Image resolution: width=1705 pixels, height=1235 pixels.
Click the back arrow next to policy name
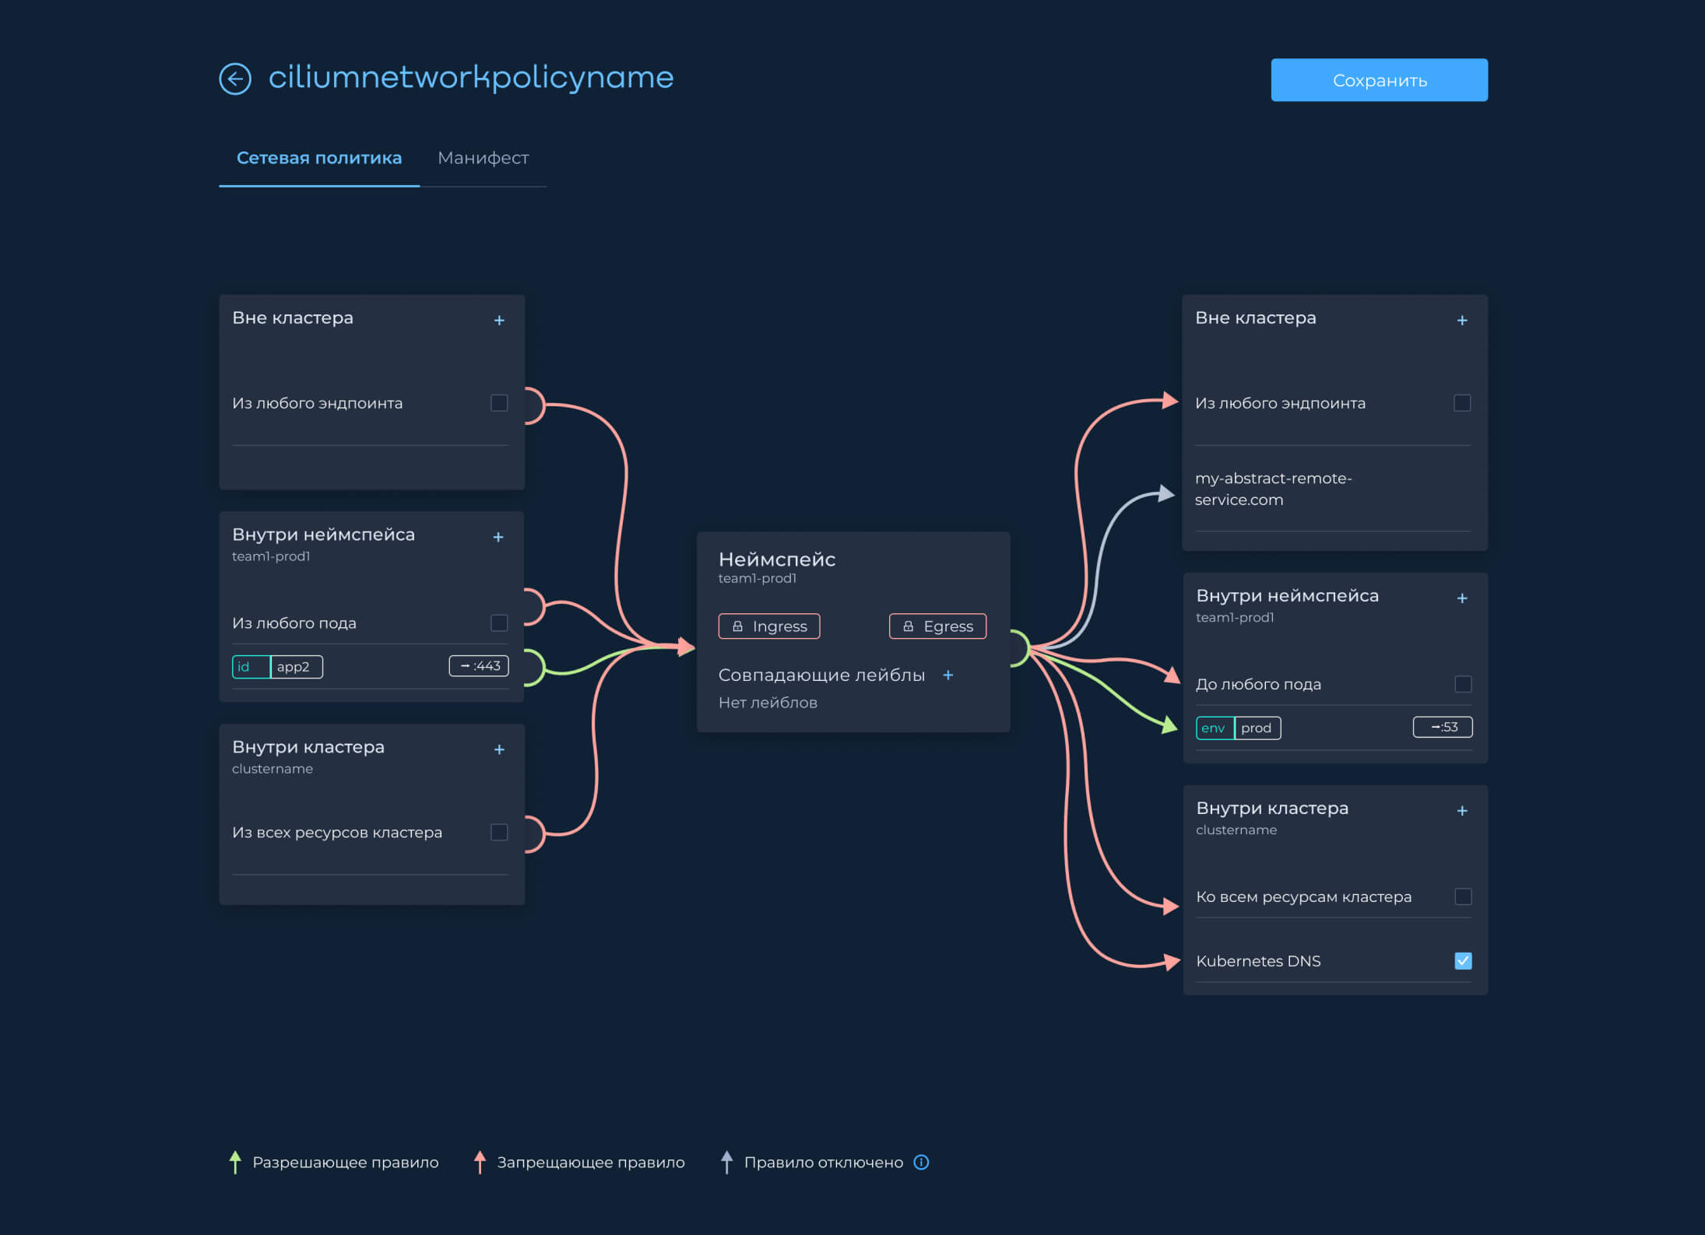pyautogui.click(x=234, y=79)
